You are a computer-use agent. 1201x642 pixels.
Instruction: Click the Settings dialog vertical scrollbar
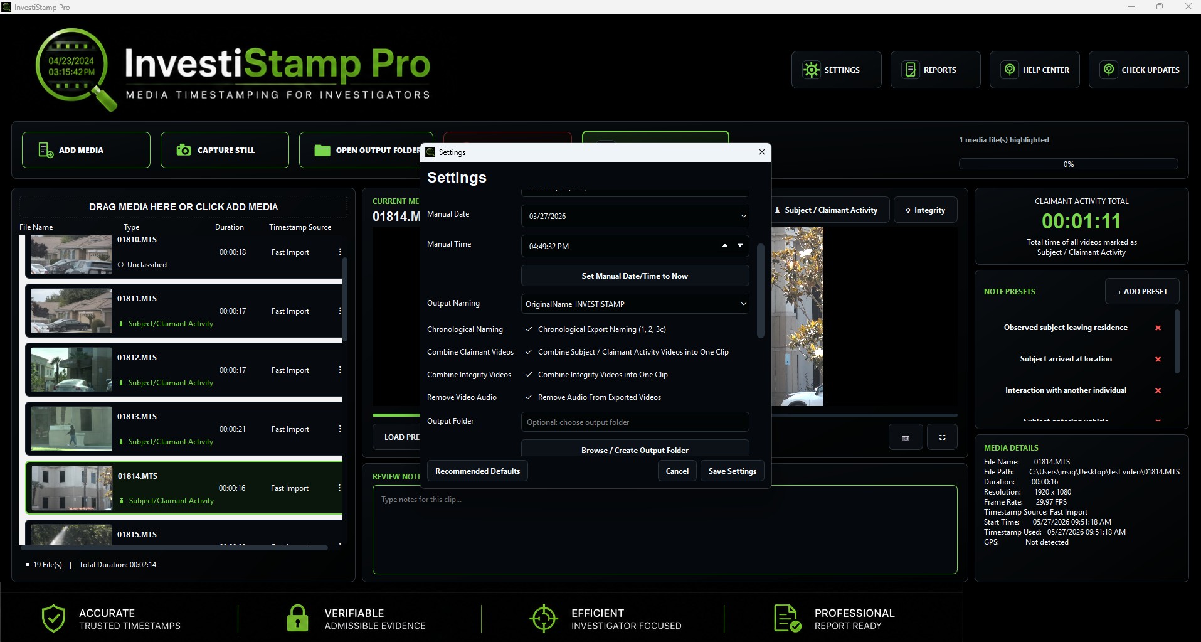(761, 291)
